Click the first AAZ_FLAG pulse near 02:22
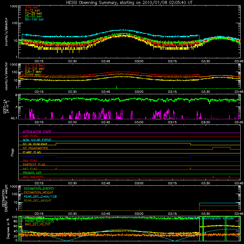This screenshot has width=244, height=244. (x=56, y=169)
